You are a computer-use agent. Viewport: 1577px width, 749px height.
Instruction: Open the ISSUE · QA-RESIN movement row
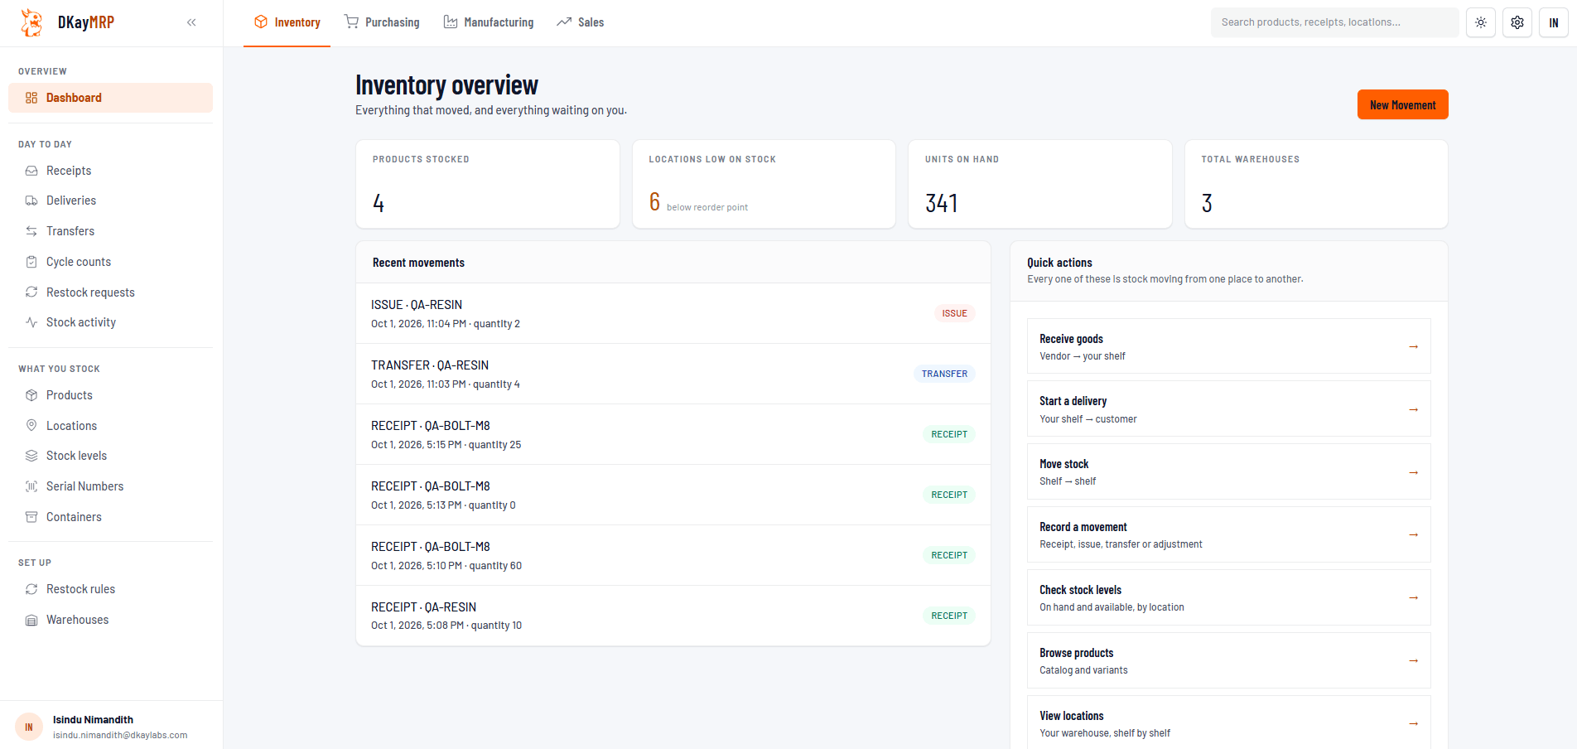click(x=673, y=313)
